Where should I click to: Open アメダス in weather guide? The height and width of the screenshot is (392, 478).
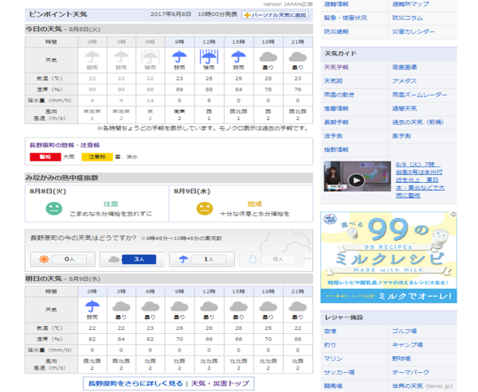click(x=405, y=81)
